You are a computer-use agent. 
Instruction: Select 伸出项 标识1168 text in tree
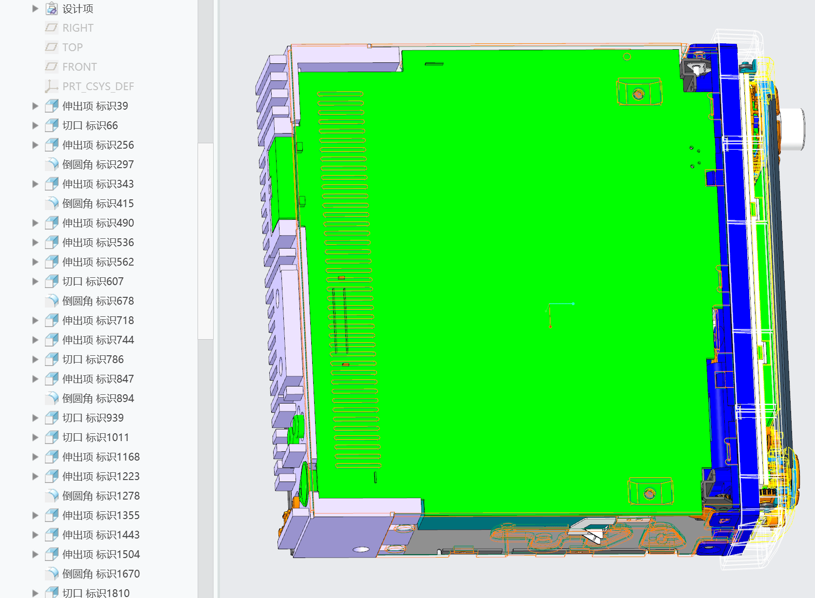[101, 457]
